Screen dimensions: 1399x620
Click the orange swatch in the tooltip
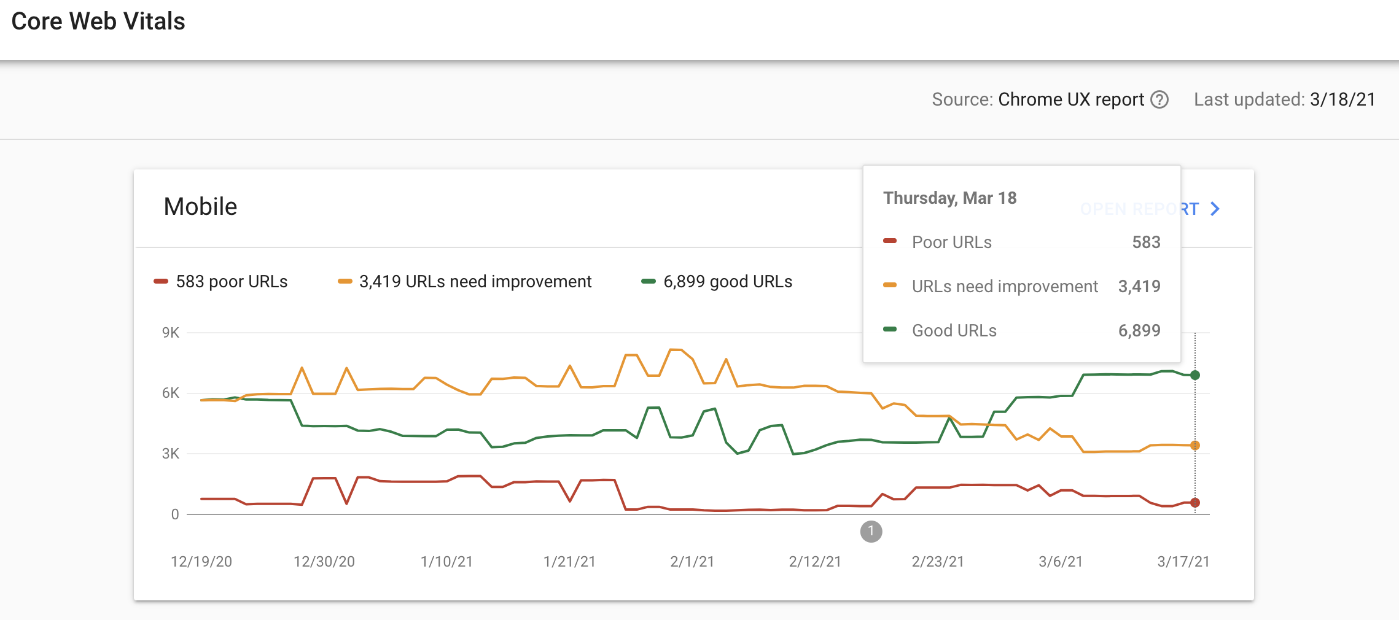[890, 285]
